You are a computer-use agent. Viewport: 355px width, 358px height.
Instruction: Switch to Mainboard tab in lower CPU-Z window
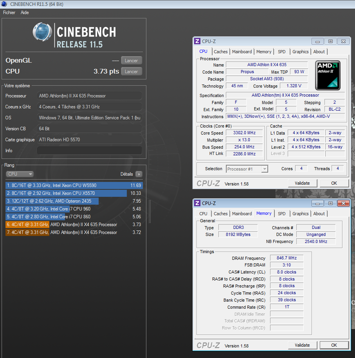tap(242, 214)
